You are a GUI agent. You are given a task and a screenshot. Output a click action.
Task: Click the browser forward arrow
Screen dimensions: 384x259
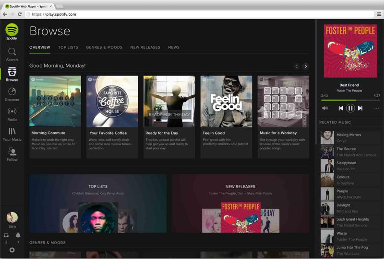(x=12, y=14)
